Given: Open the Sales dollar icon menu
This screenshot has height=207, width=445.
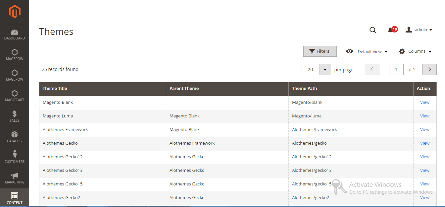Looking at the screenshot, I should [x=15, y=116].
